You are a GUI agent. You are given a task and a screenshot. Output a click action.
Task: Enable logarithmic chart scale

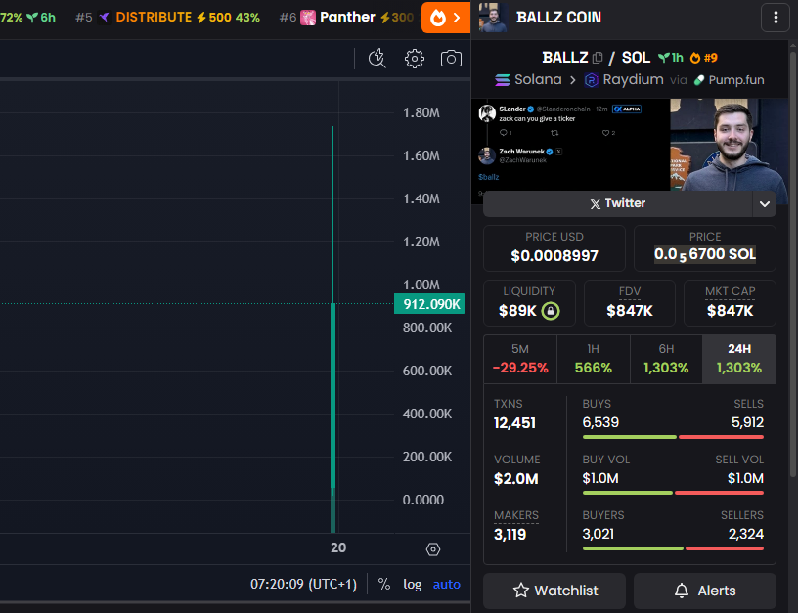pos(412,584)
